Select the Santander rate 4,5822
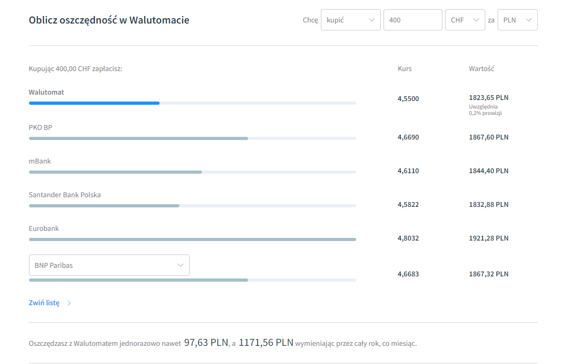Image resolution: width=571 pixels, height=364 pixels. click(x=408, y=205)
